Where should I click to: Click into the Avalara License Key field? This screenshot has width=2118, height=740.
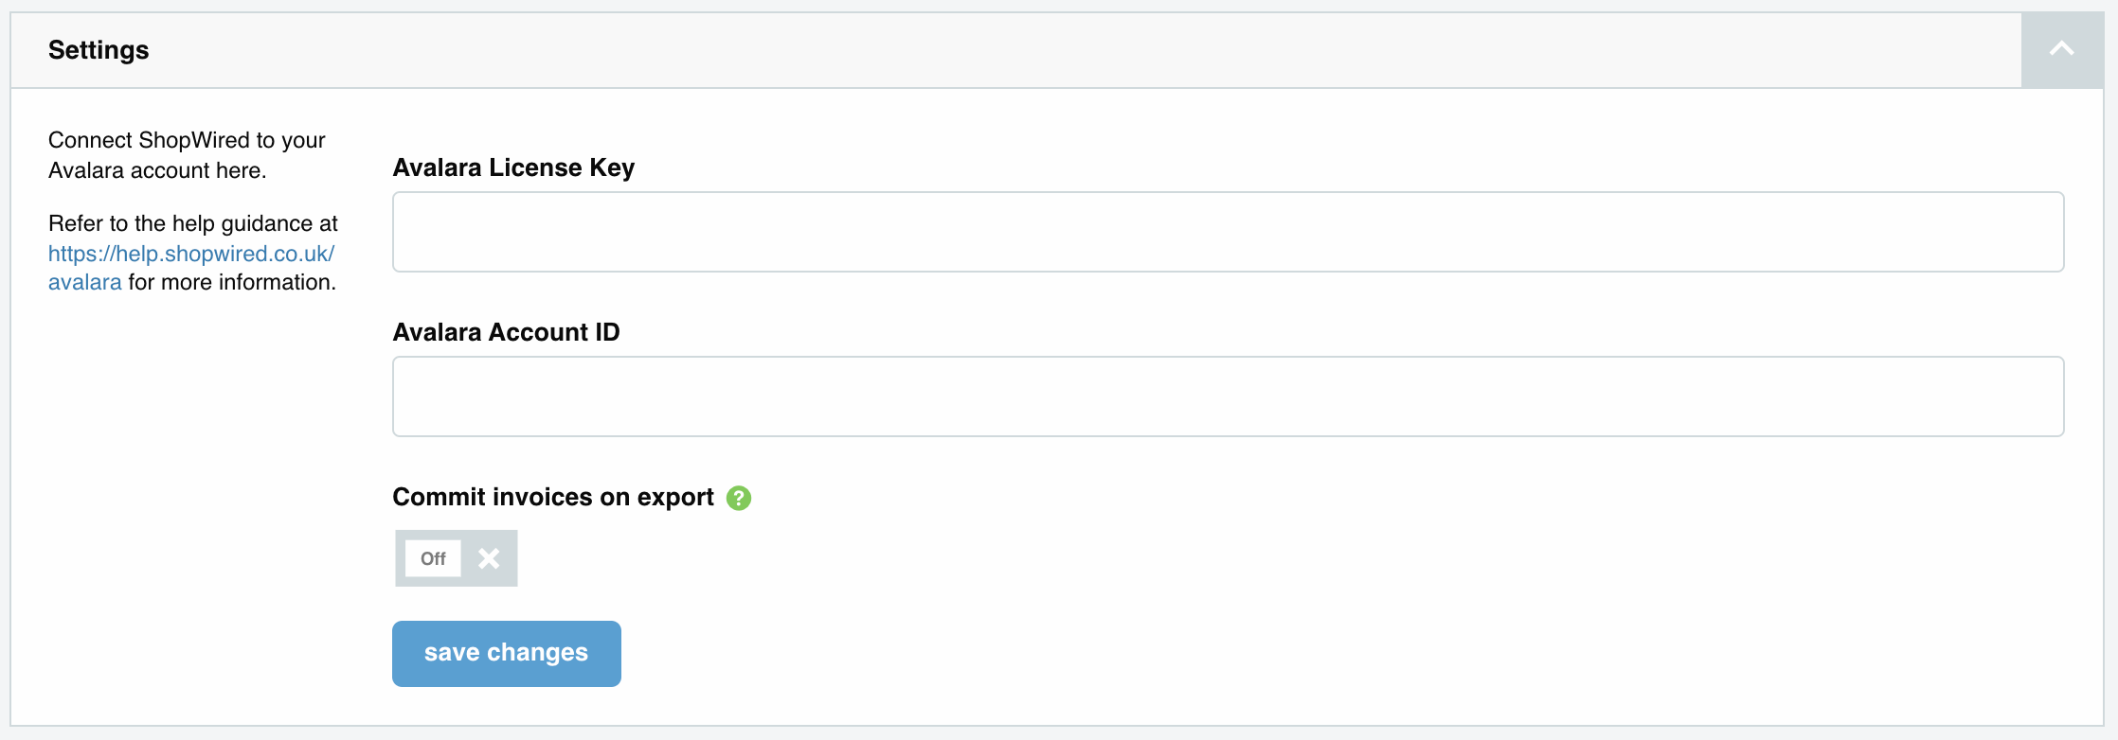pyautogui.click(x=1228, y=232)
